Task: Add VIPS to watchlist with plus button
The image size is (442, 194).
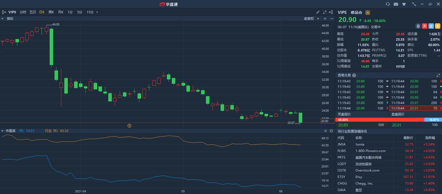Action: 438,26
